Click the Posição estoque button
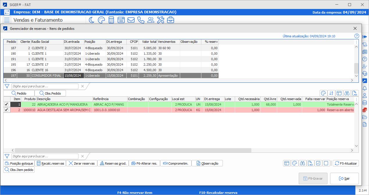Image resolution: width=369 pixels, height=195 pixels. pos(19,163)
